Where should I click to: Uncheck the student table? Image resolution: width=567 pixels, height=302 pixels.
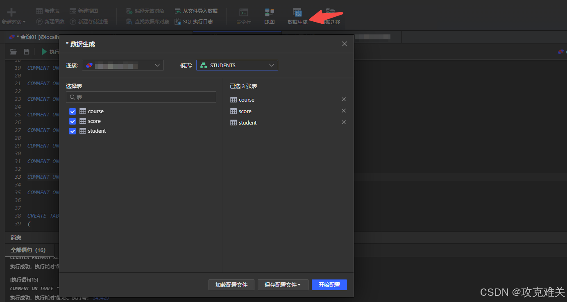pos(73,131)
